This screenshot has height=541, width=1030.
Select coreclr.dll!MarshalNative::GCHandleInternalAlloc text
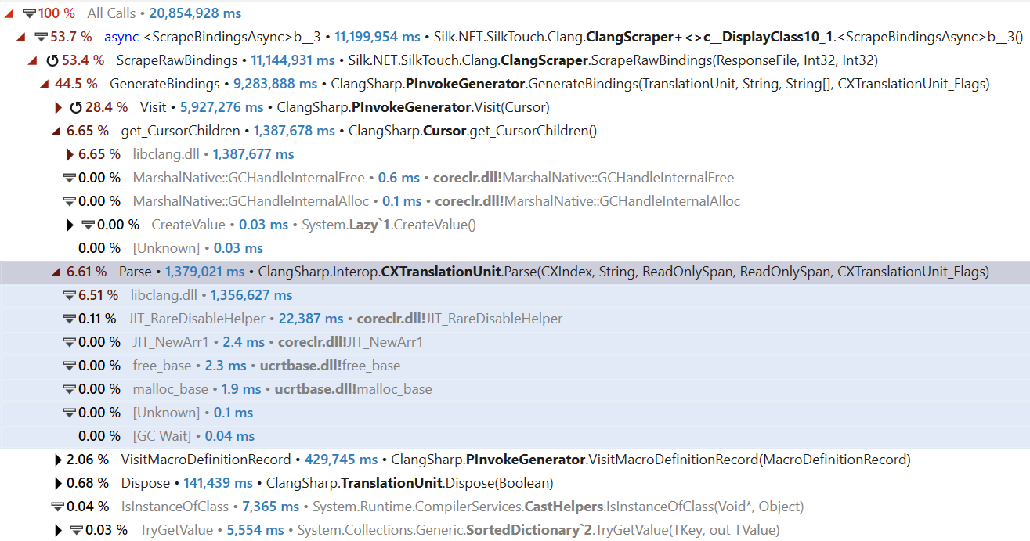(587, 201)
